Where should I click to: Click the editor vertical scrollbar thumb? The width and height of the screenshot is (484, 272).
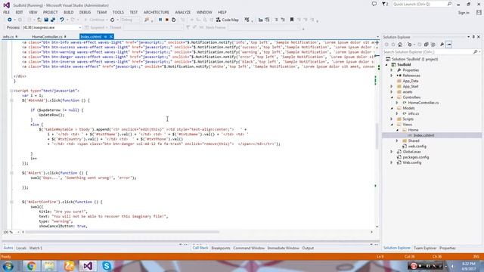(x=377, y=136)
